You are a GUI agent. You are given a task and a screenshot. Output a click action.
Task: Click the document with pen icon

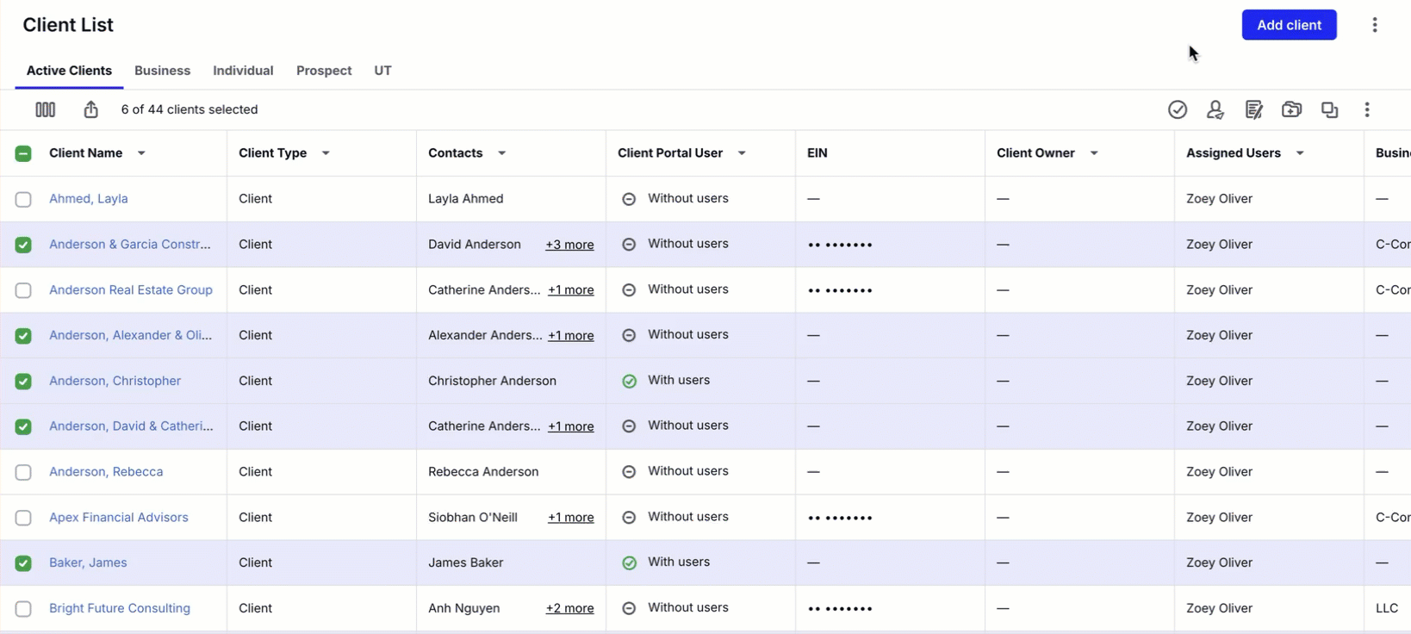pos(1253,109)
